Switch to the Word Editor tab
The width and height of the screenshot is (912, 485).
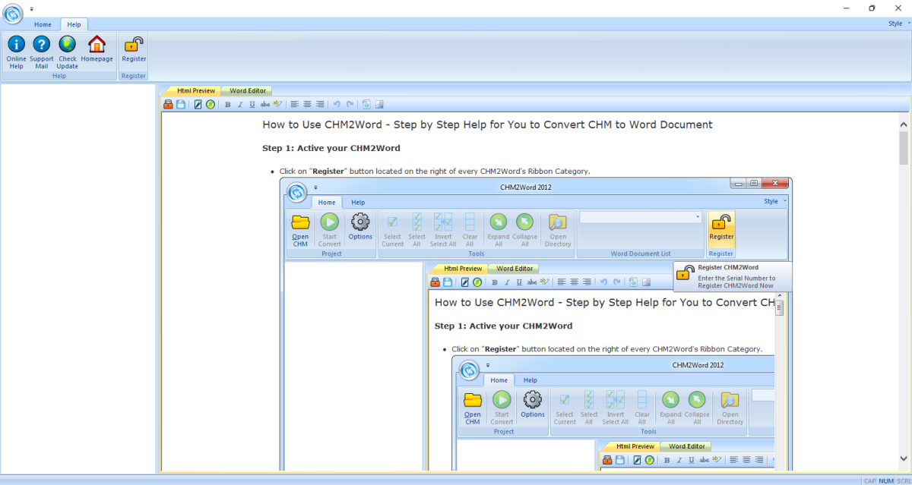(248, 91)
